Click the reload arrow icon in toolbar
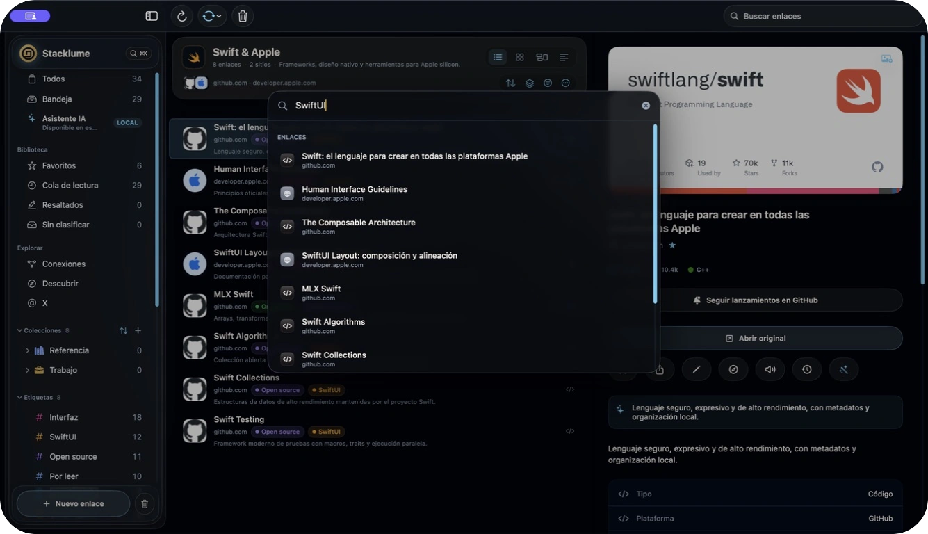 181,16
